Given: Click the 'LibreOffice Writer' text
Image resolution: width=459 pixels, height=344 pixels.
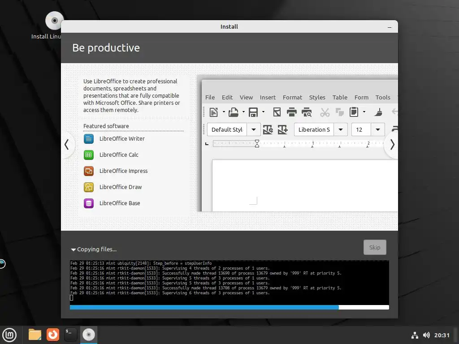Looking at the screenshot, I should [122, 139].
